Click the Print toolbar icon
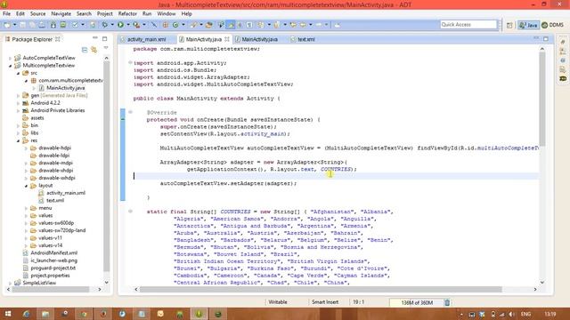Image resolution: width=570 pixels, height=320 pixels. 42,25
